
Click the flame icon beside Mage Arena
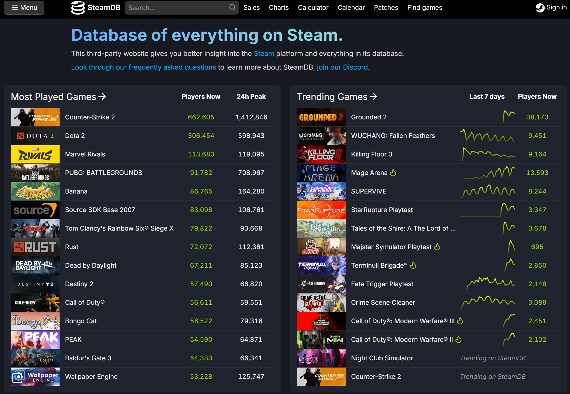pyautogui.click(x=393, y=173)
